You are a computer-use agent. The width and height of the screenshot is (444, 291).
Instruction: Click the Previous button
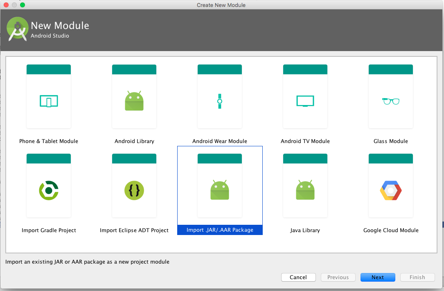tap(338, 277)
